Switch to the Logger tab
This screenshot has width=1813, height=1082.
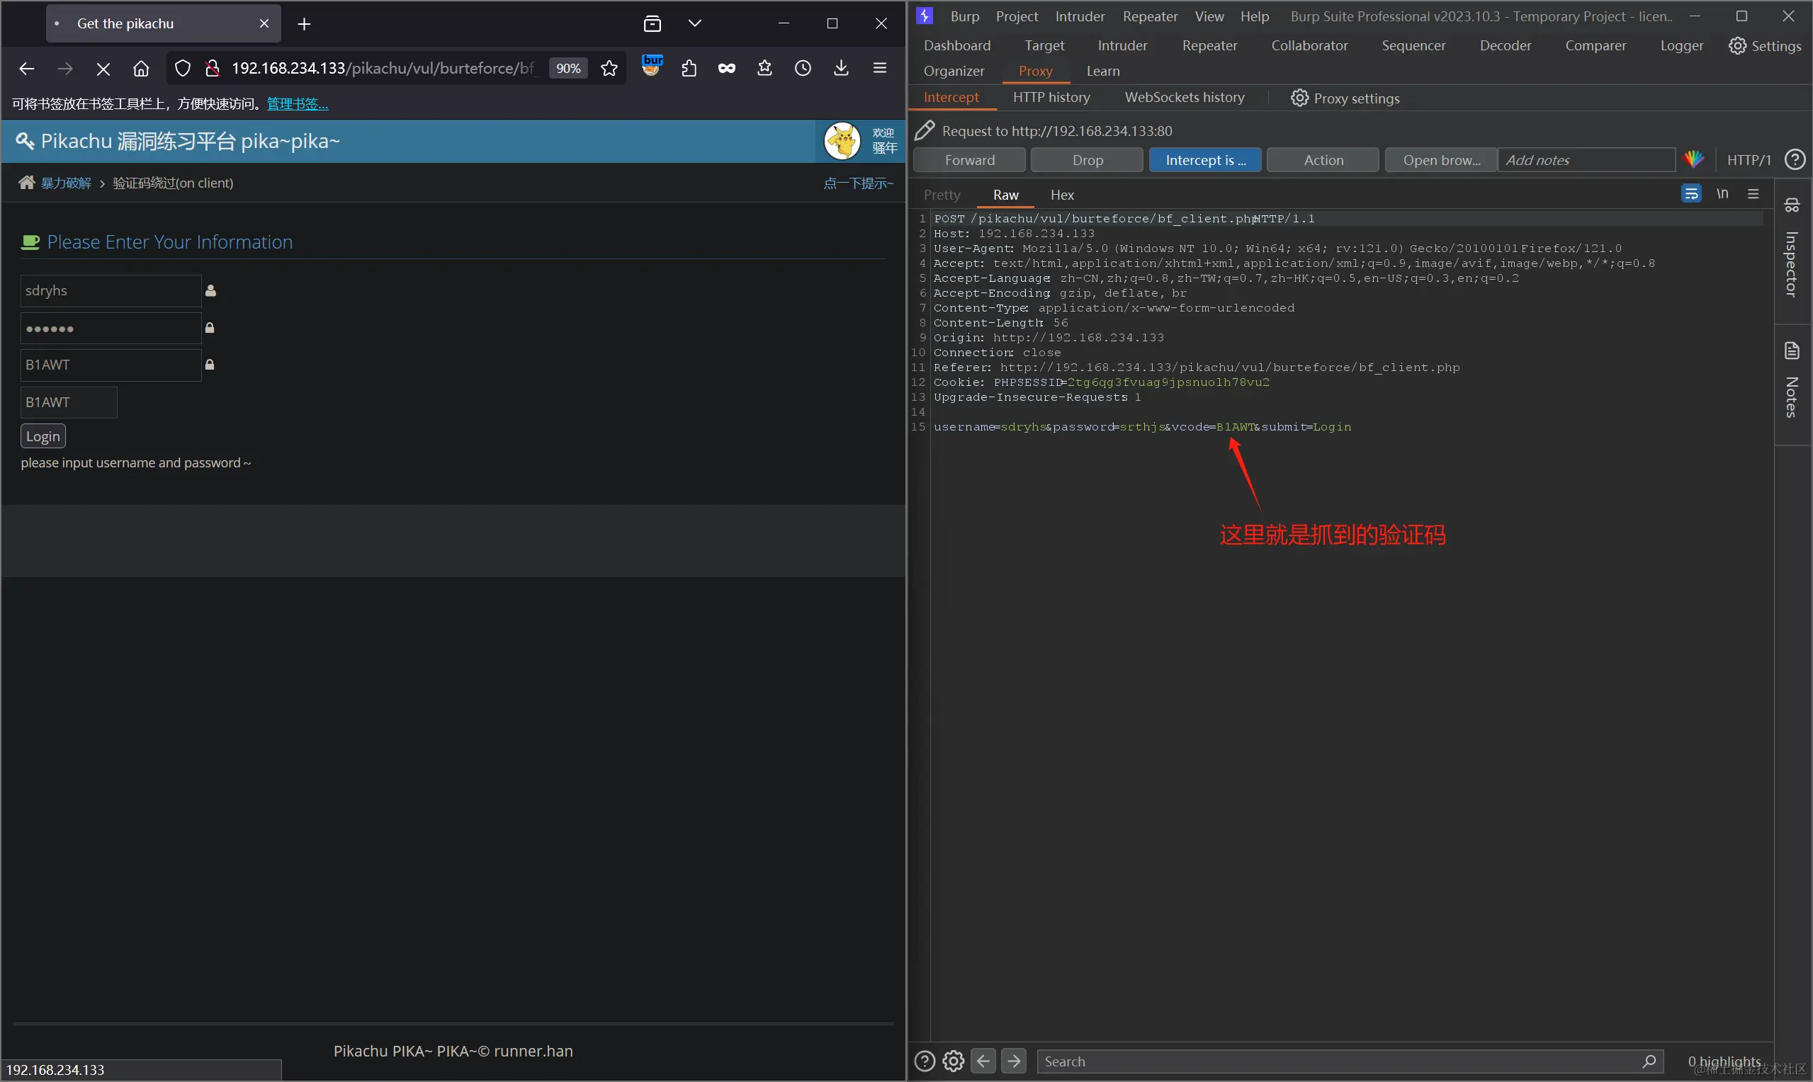click(1682, 45)
